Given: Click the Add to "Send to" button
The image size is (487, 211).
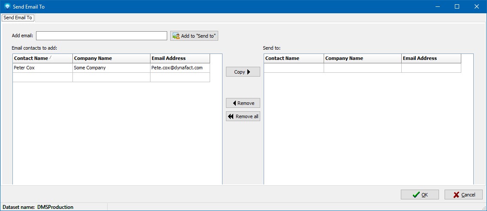Looking at the screenshot, I should pos(194,36).
